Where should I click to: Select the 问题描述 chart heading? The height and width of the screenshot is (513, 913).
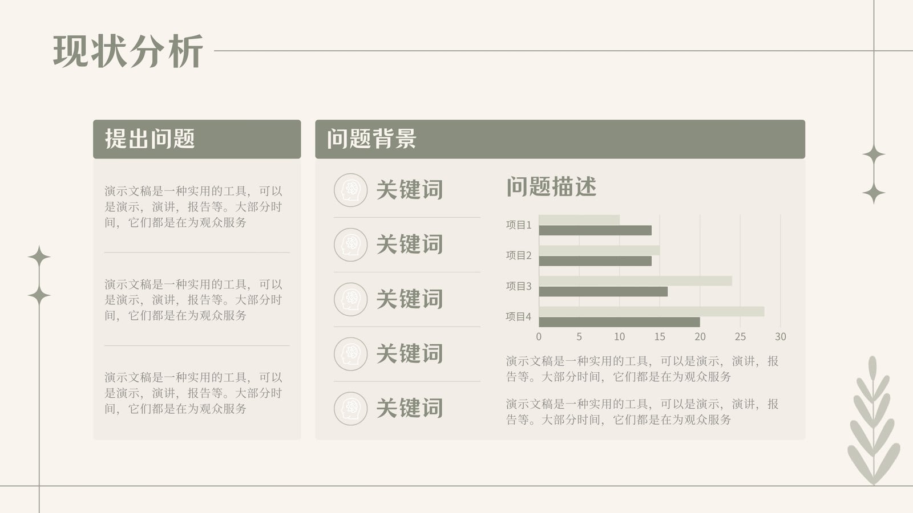551,187
